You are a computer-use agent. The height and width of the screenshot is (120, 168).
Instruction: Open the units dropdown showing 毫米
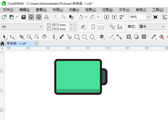point(152,27)
